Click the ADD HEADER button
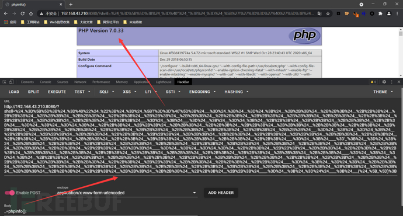This screenshot has width=403, height=216. pyautogui.click(x=221, y=193)
